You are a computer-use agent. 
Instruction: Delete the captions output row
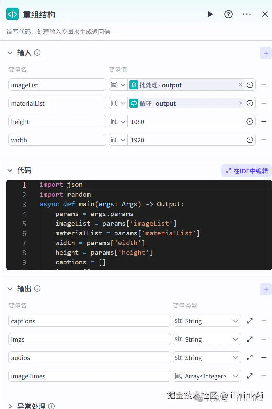(264, 321)
